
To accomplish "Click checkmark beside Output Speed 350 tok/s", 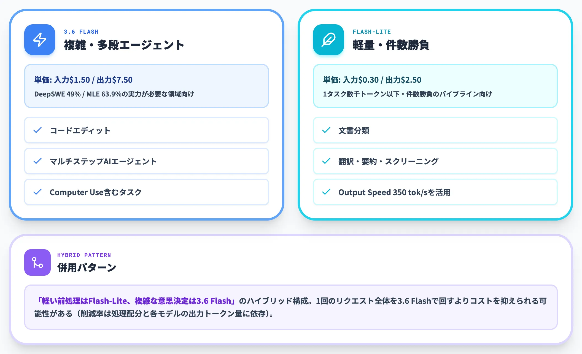I will click(326, 192).
